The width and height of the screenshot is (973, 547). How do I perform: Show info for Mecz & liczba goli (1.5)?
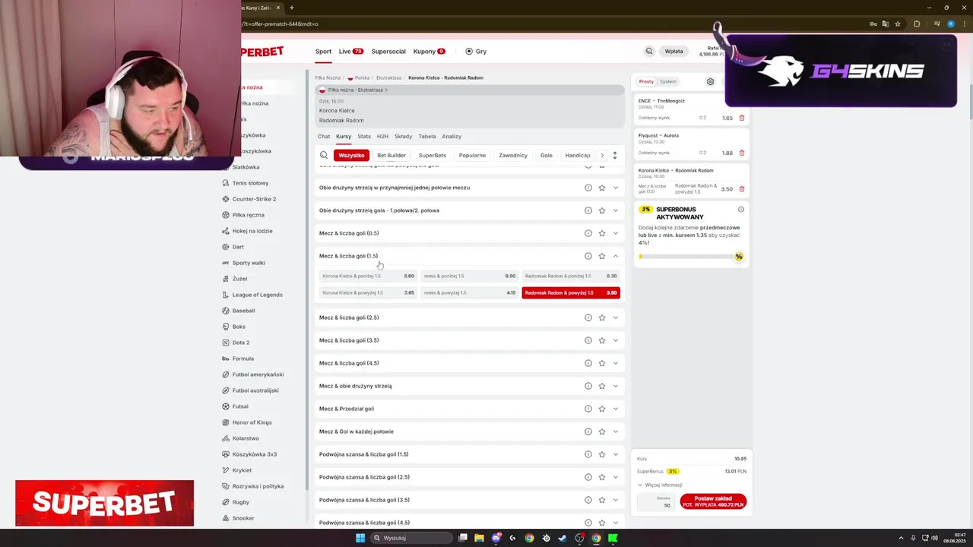tap(588, 256)
